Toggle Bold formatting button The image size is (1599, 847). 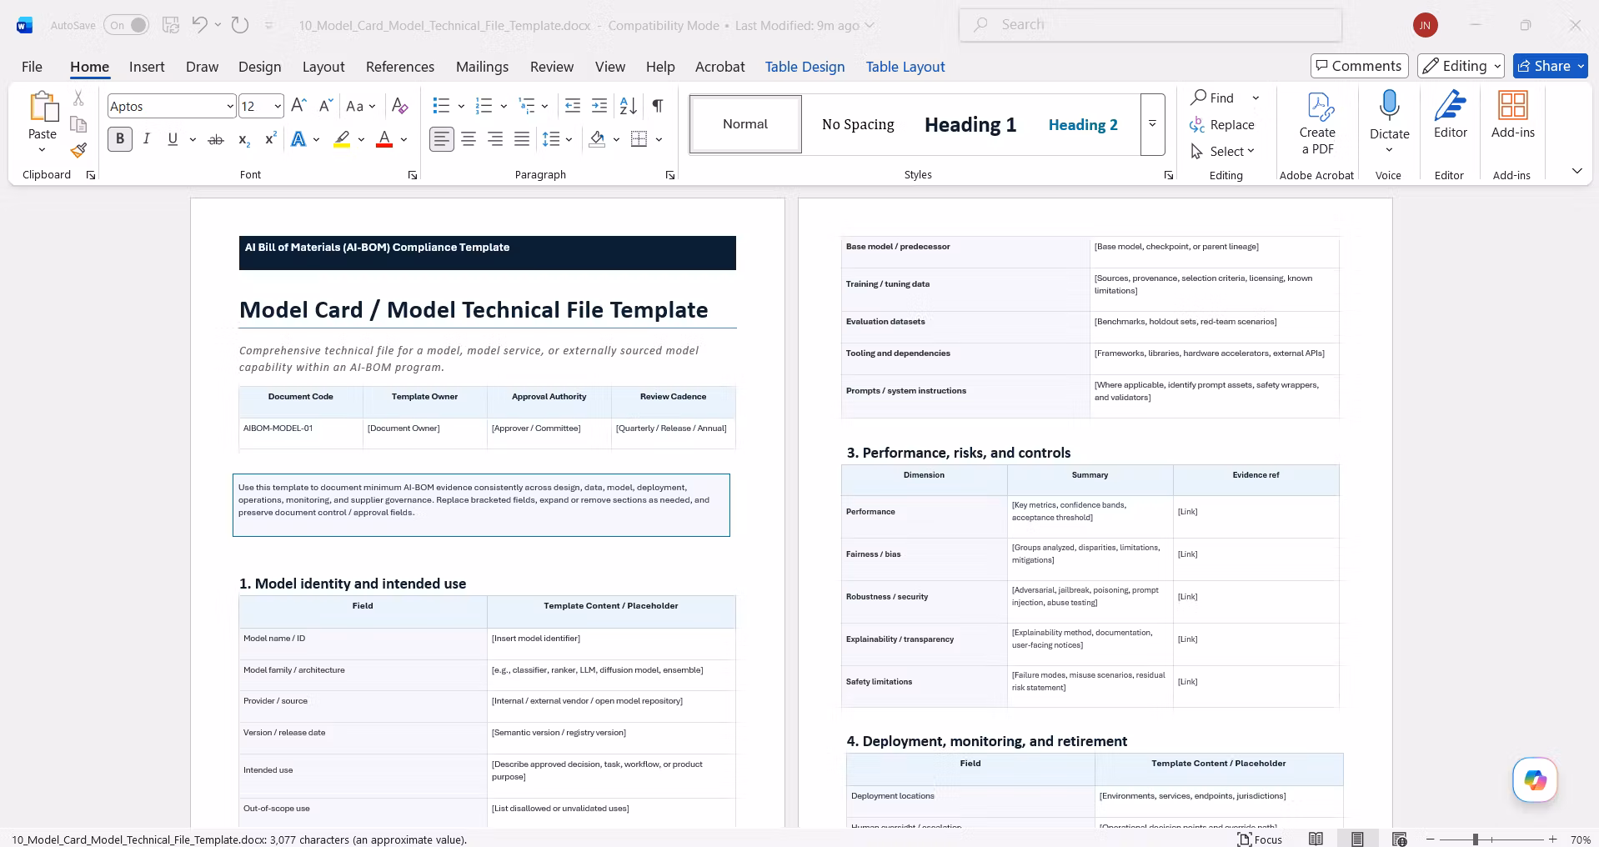(120, 139)
